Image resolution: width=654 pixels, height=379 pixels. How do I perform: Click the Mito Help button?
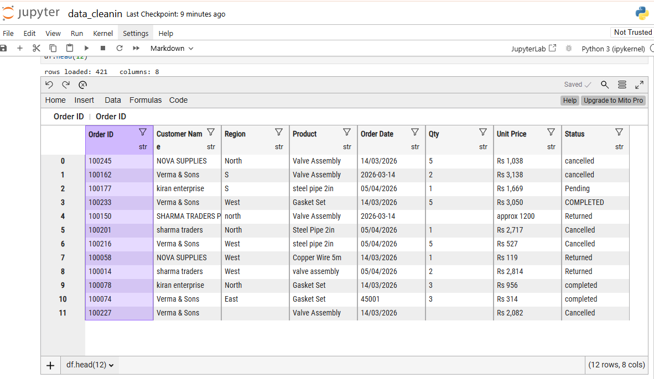click(570, 101)
